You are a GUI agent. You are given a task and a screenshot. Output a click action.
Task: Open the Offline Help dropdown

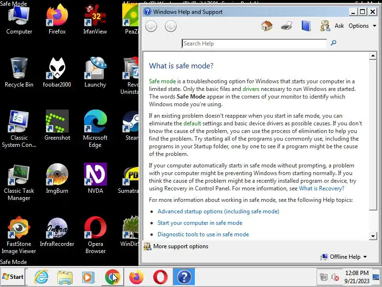coord(343,257)
